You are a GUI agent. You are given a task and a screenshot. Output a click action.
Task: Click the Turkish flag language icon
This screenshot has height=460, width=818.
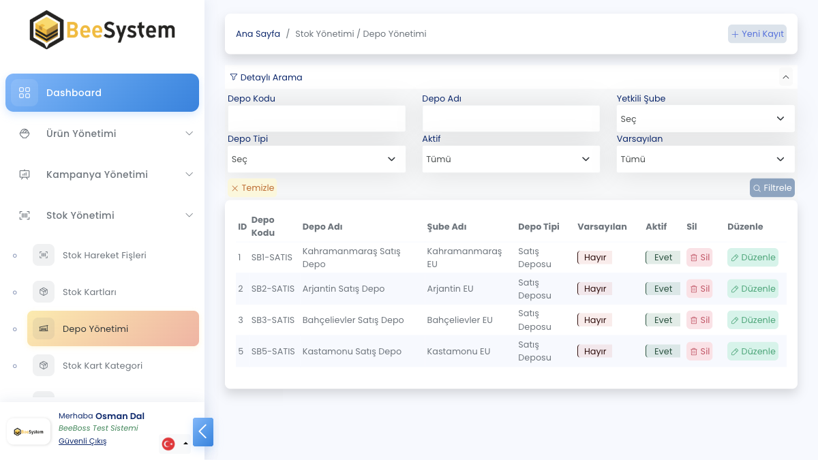[x=168, y=444]
